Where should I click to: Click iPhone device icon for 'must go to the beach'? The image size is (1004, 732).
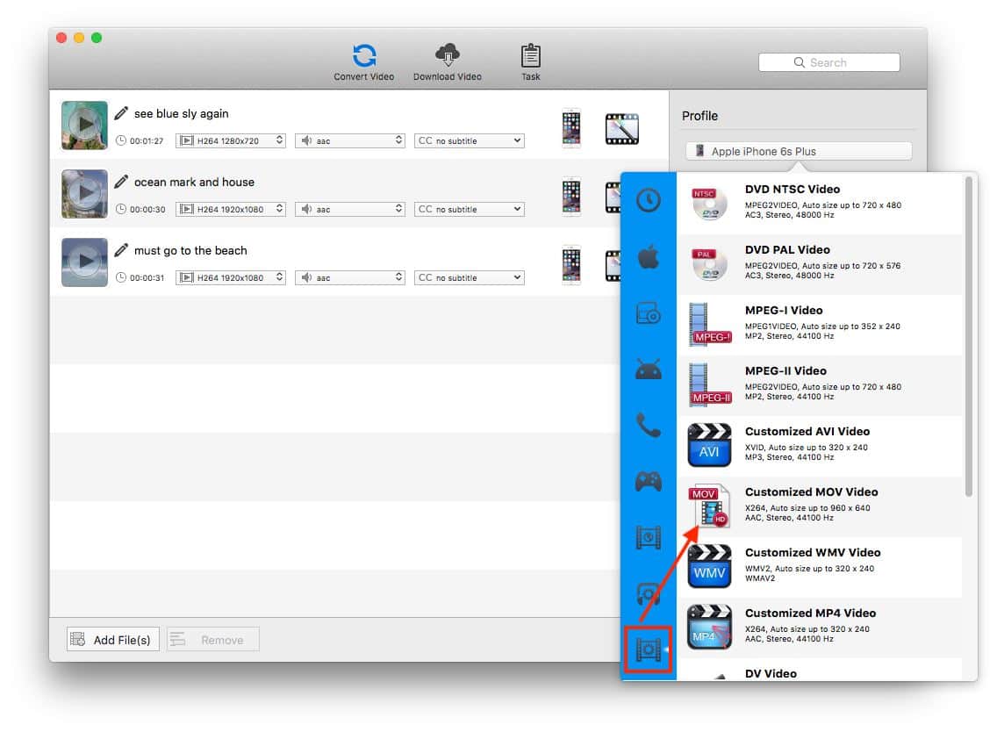571,264
